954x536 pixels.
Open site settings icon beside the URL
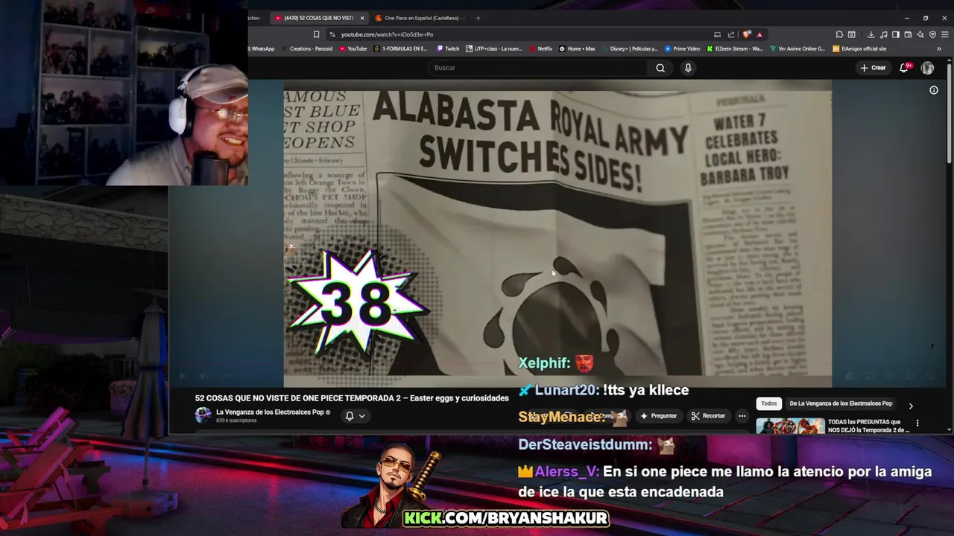(x=332, y=34)
